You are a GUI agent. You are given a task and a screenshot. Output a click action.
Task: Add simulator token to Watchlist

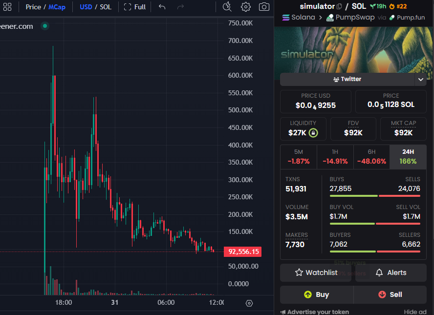tap(315, 273)
